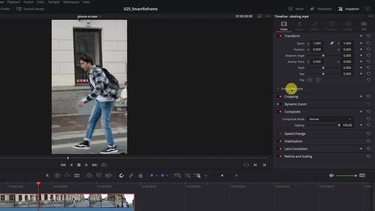Add a blue flag to the clip
The height and width of the screenshot is (211, 375).
pos(152,176)
